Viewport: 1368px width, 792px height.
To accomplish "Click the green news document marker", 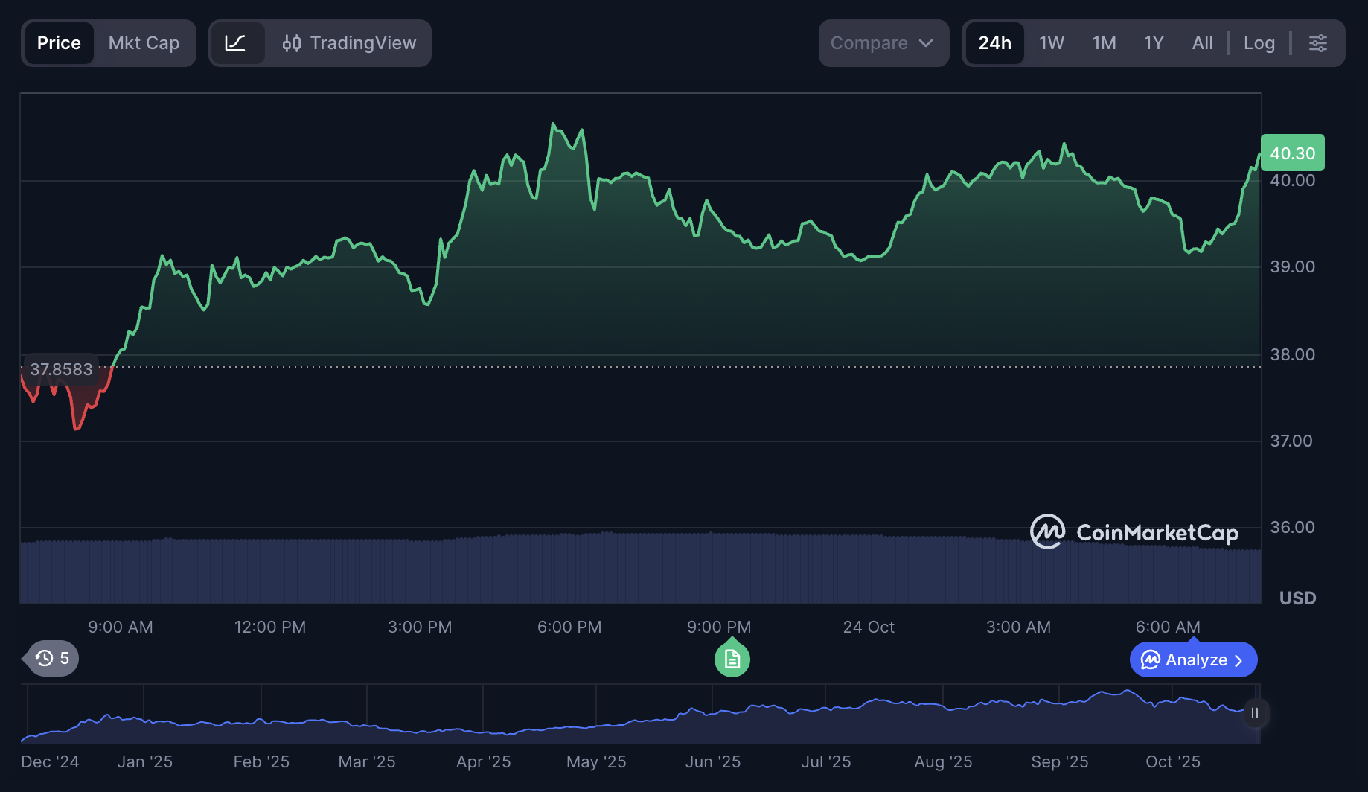I will 732,660.
